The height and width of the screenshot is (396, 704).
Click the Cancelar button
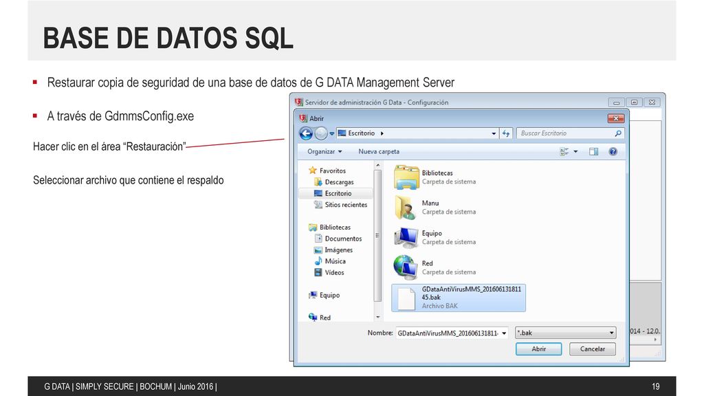tap(592, 349)
